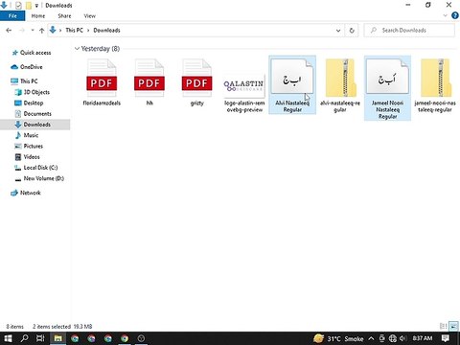Collapse the Yesterday (8) group

click(77, 49)
